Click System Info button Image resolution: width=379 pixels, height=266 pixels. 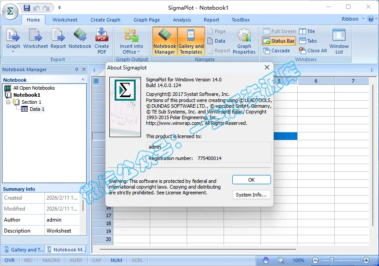coord(251,195)
